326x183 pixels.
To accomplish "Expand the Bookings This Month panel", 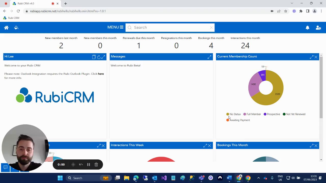I will click(x=311, y=146).
